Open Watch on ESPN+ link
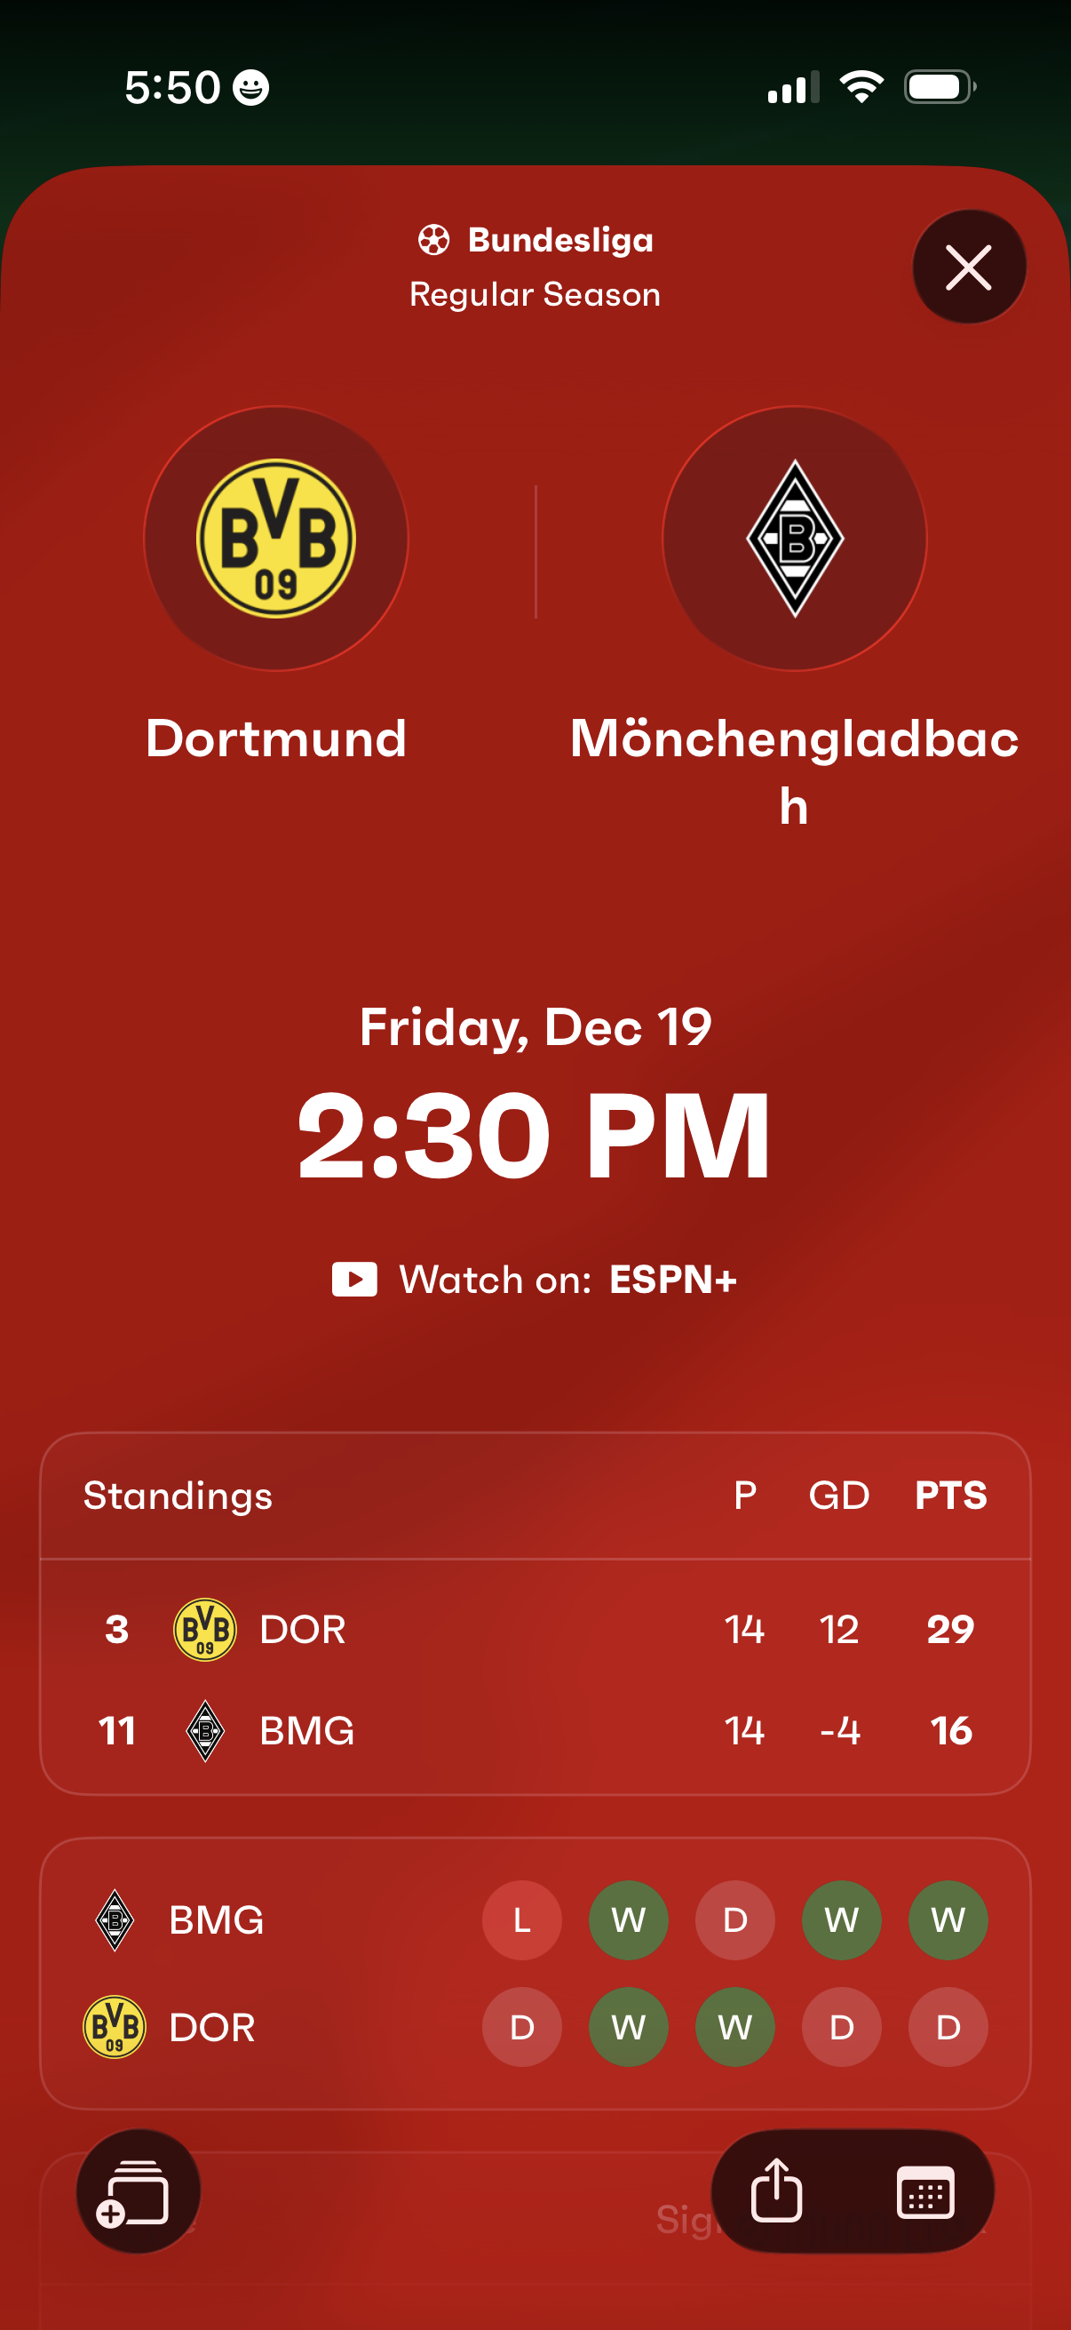 tap(535, 1279)
